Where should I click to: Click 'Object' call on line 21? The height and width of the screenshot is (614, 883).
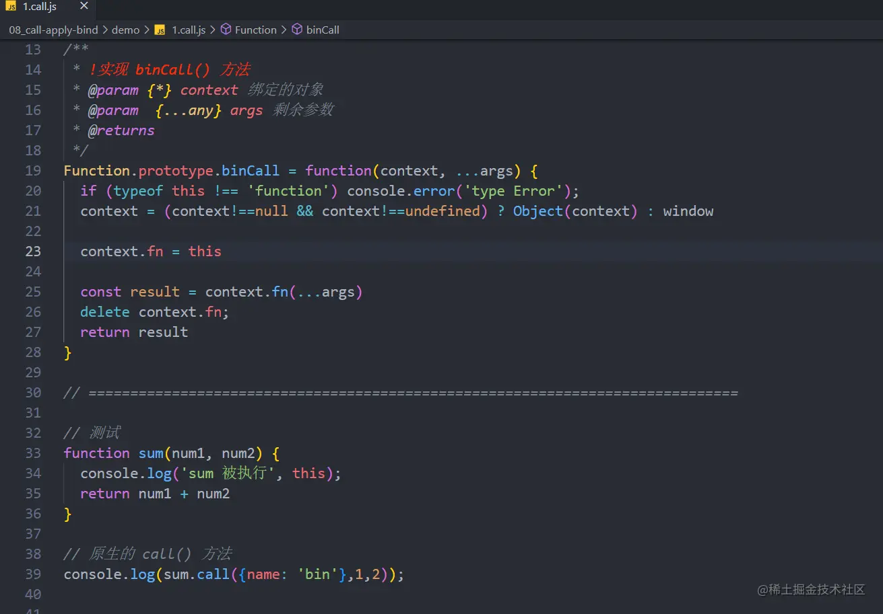538,211
